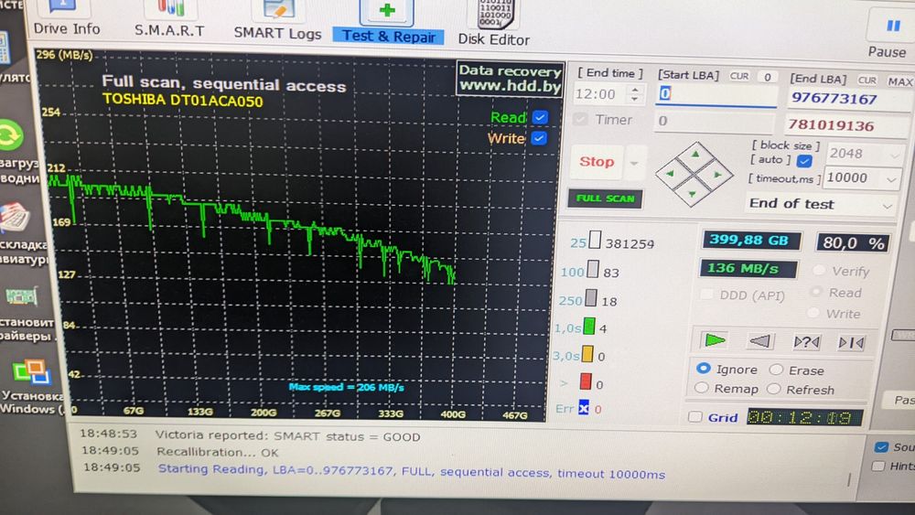Select the Remap radio option

[702, 388]
